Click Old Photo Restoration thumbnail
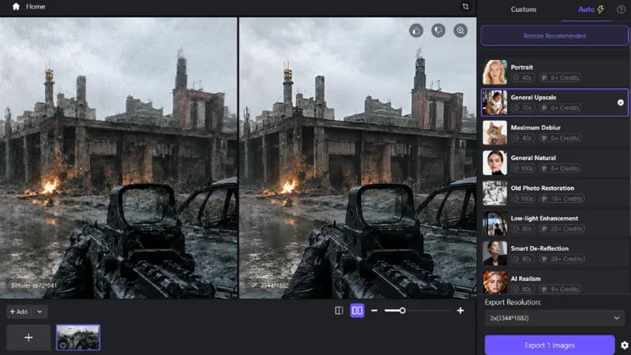631x355 pixels. (x=494, y=193)
